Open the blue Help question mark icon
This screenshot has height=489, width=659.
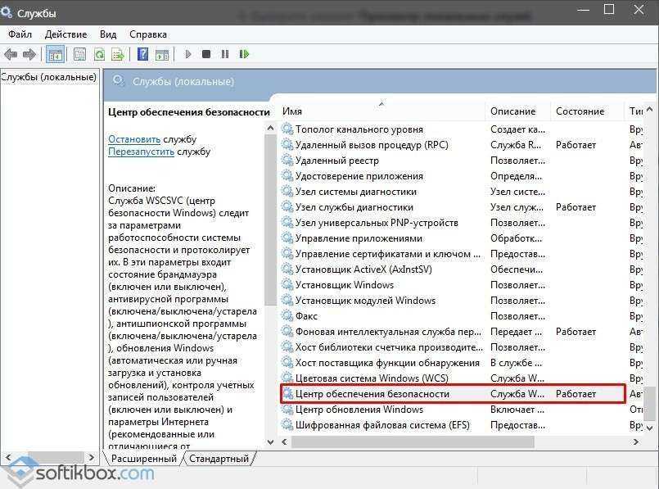pos(142,54)
